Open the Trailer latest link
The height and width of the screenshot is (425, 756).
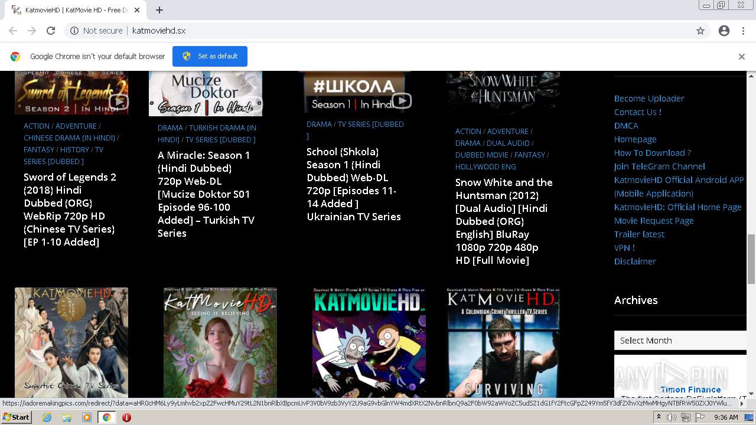[639, 234]
